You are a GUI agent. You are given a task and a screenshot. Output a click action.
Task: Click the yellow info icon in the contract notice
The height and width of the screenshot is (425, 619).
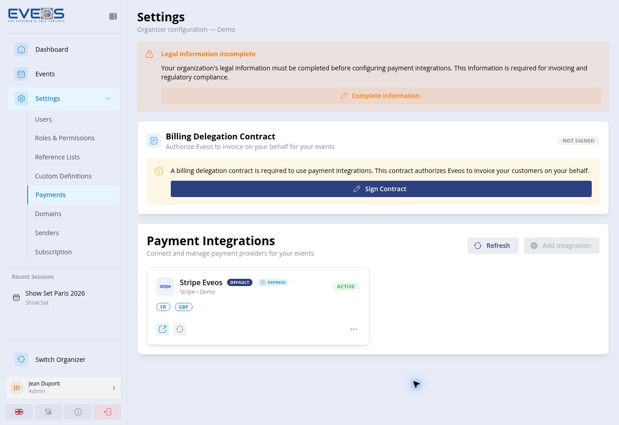tap(159, 171)
